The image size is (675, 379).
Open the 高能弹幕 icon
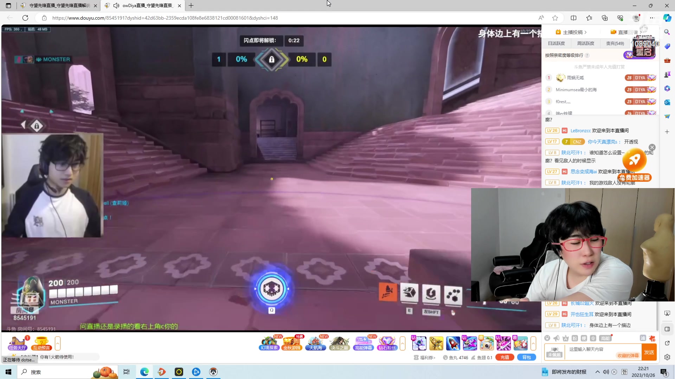364,343
